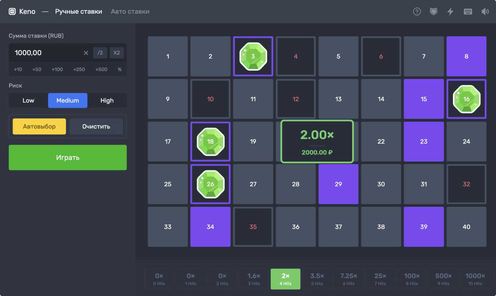Viewport: 496px width, 296px height.
Task: Click the green gem on tile 26
Action: [x=211, y=184]
